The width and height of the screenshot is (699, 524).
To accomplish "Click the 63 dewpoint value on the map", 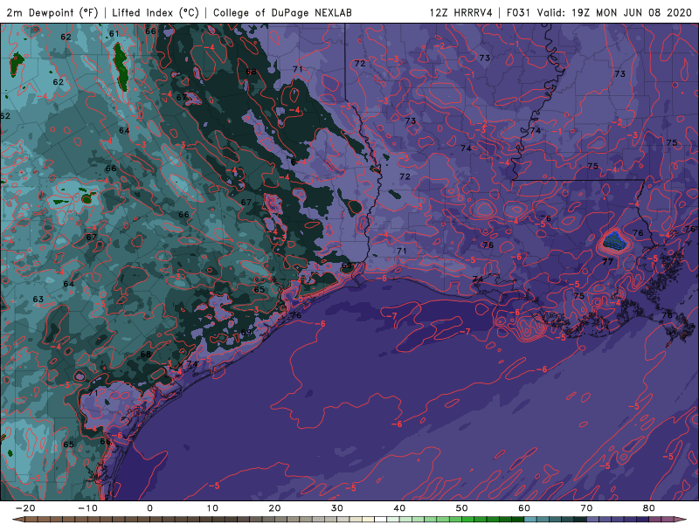I will [x=38, y=299].
